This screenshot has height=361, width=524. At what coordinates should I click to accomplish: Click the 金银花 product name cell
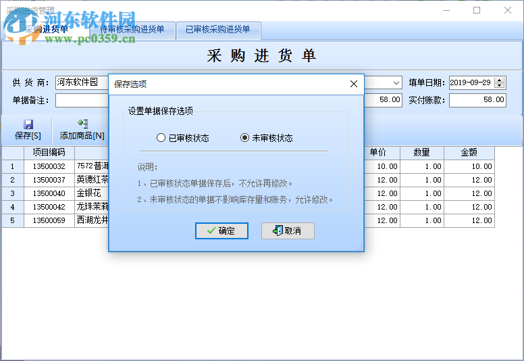pos(92,193)
